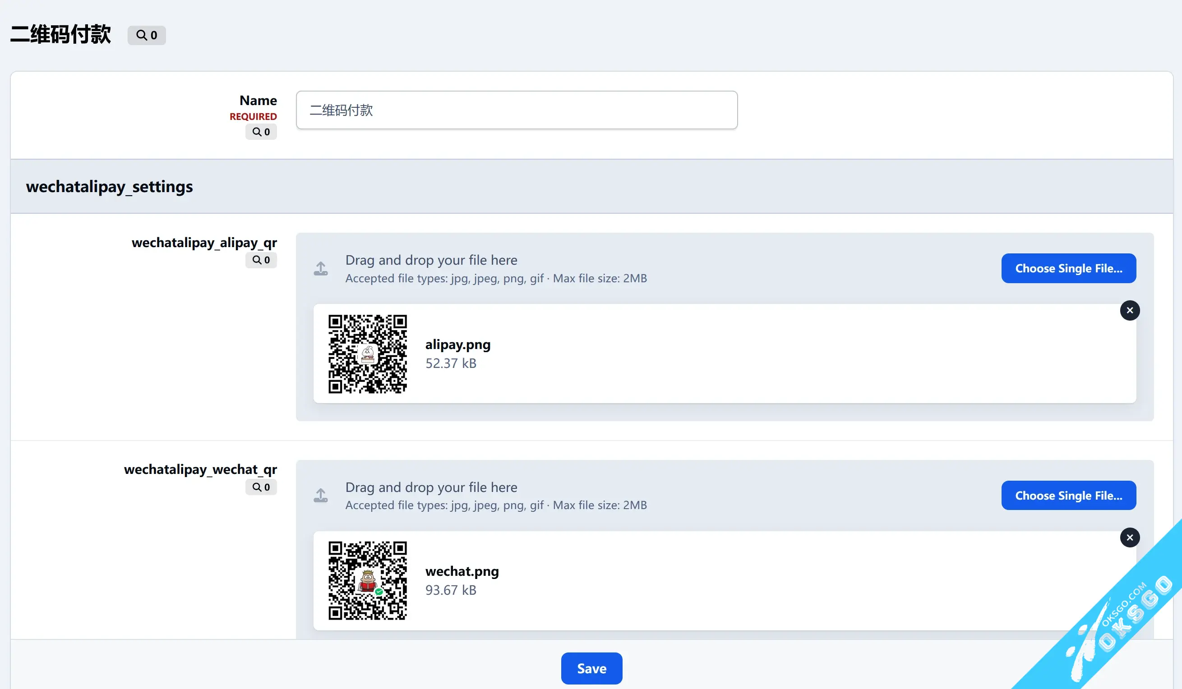Click the alipay.png file name
1182x689 pixels.
[458, 344]
